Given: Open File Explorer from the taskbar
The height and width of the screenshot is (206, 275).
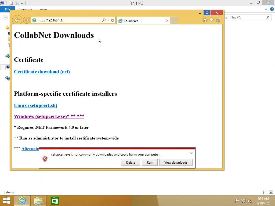Looking at the screenshot, I should [38, 201].
